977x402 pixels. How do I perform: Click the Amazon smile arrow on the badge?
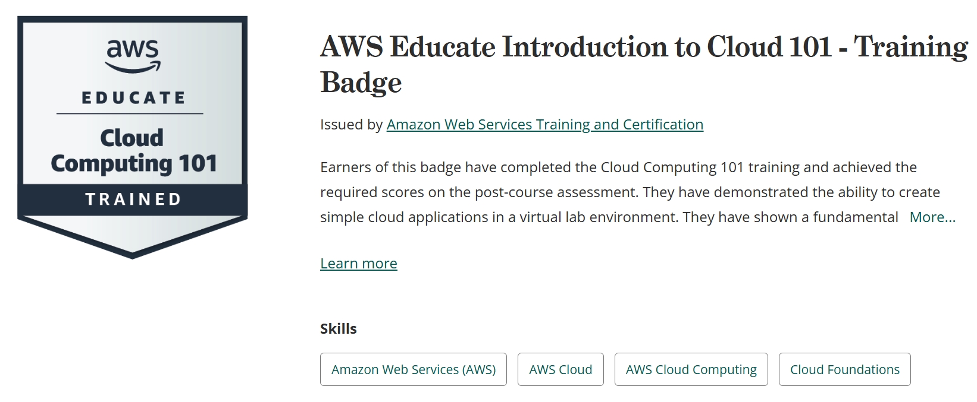[133, 68]
